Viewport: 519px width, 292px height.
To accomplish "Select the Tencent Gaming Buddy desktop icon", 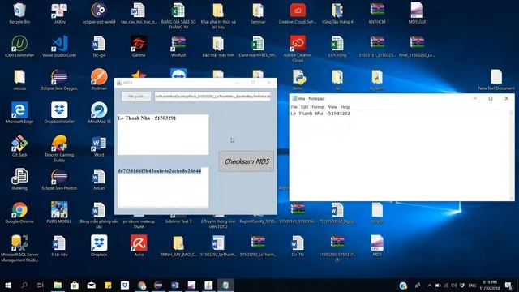I will (59, 148).
